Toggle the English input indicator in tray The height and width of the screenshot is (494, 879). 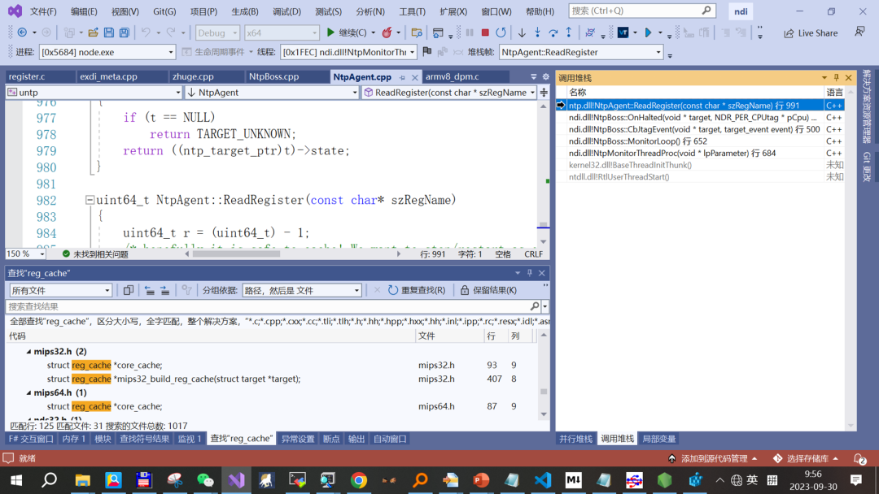[x=752, y=480]
